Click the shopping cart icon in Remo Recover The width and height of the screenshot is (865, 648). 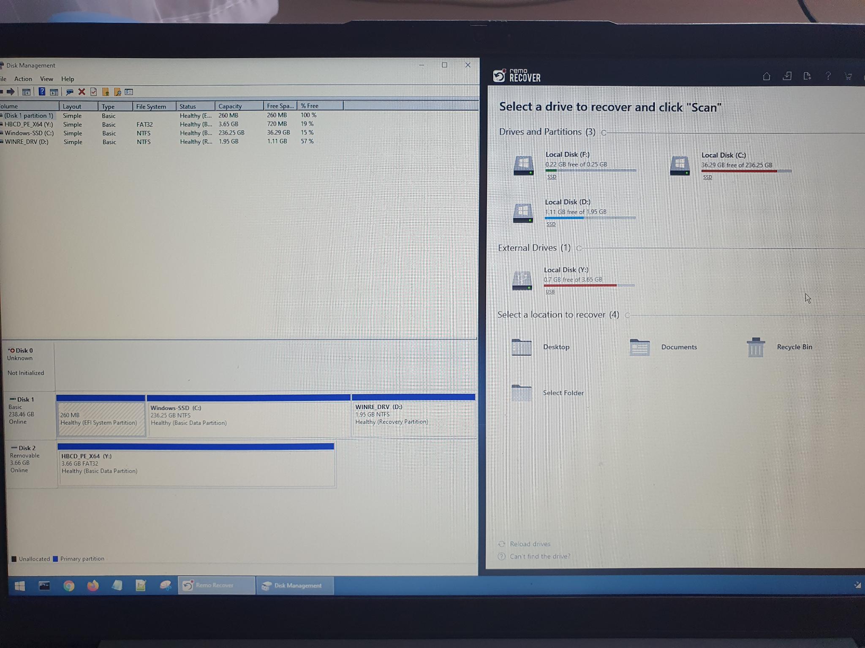[848, 76]
